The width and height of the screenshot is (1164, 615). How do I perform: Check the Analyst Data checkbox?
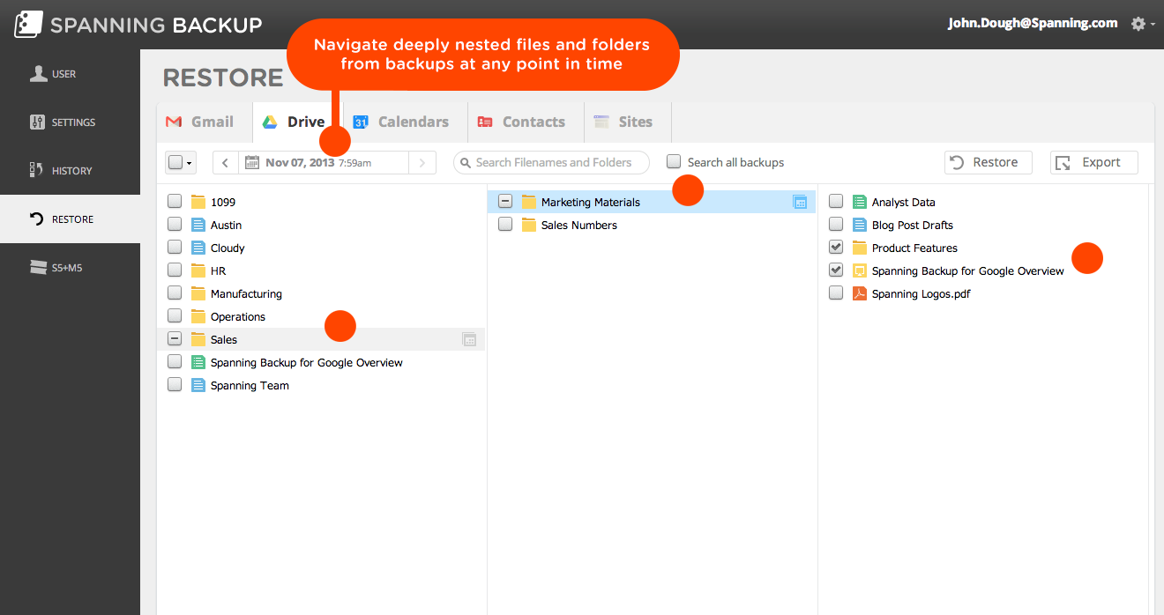[836, 202]
